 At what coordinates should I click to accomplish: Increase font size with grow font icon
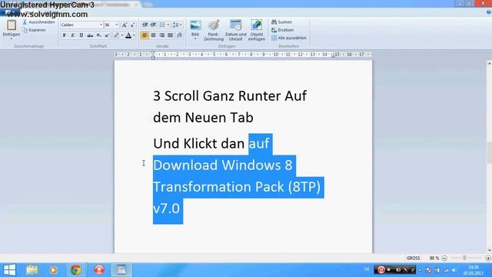coord(125,25)
